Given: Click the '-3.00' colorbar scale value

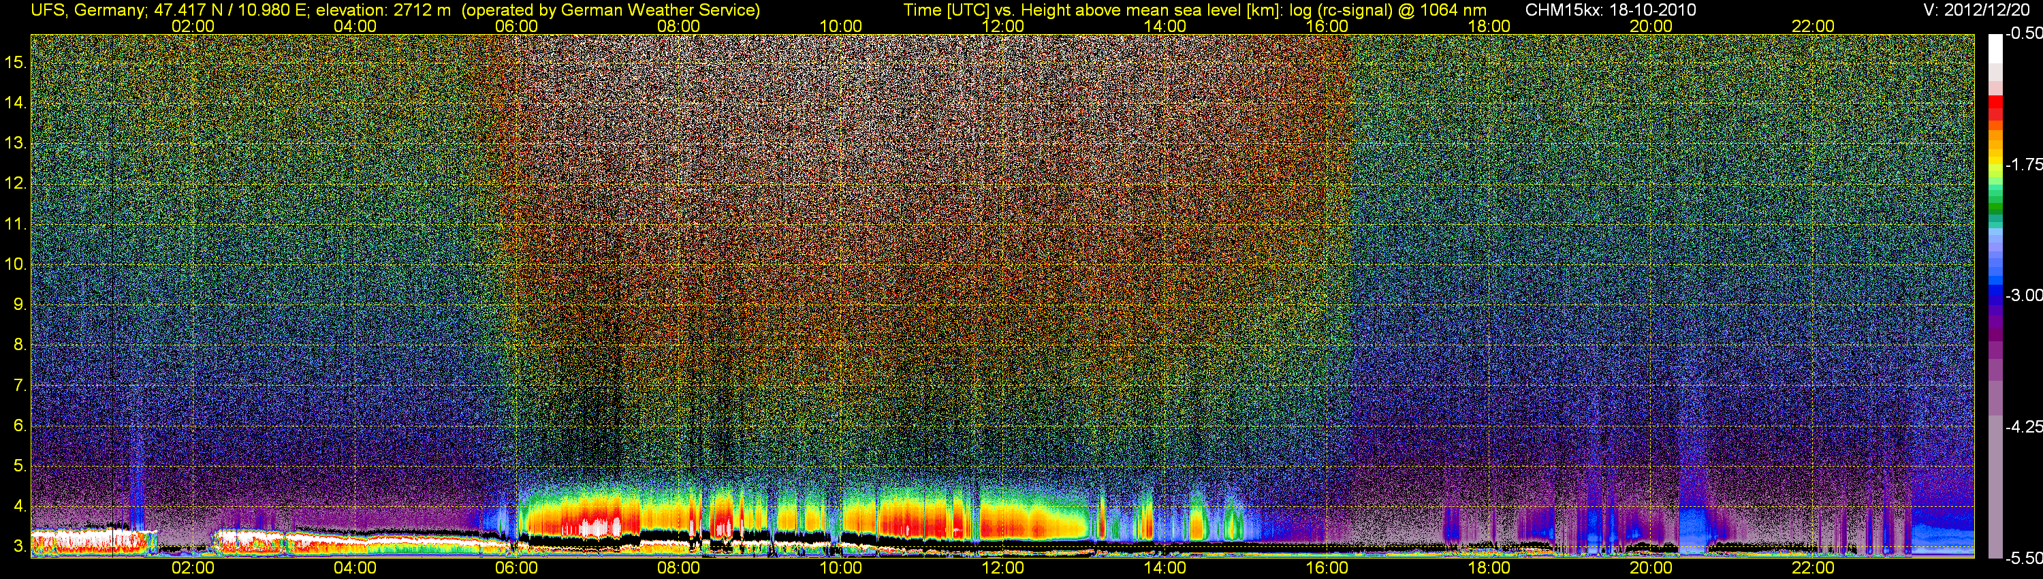Looking at the screenshot, I should tap(2024, 295).
